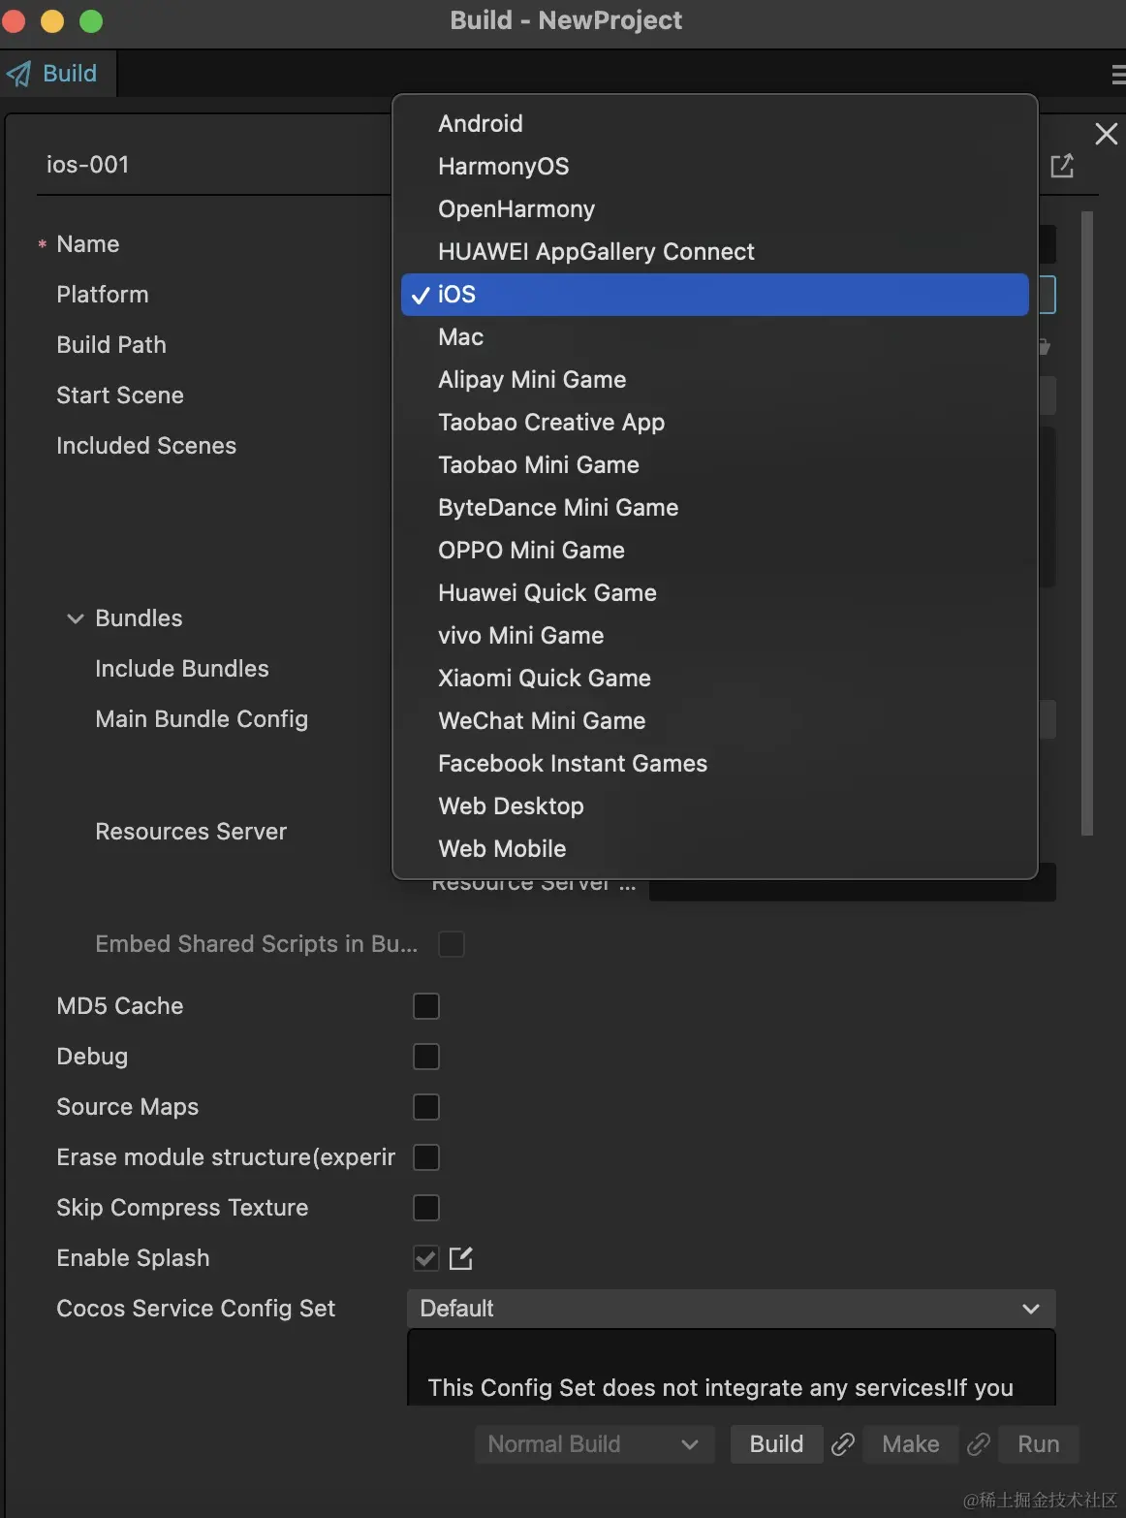Click the Main Bundle Config label
This screenshot has width=1126, height=1518.
[202, 719]
